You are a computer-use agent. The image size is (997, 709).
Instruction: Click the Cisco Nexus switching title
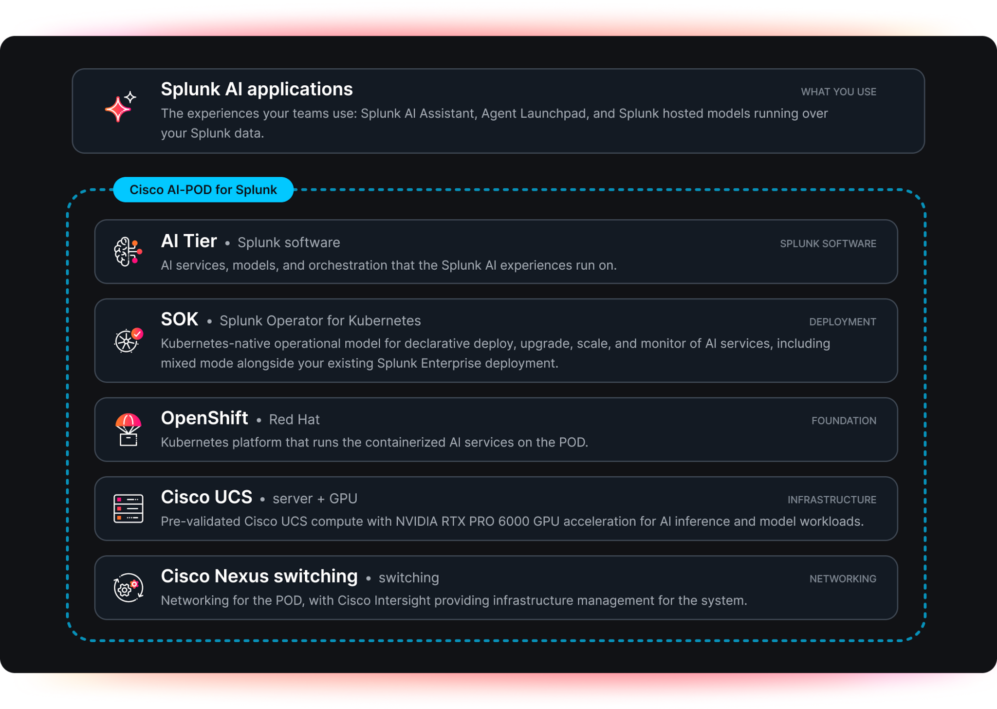point(259,576)
